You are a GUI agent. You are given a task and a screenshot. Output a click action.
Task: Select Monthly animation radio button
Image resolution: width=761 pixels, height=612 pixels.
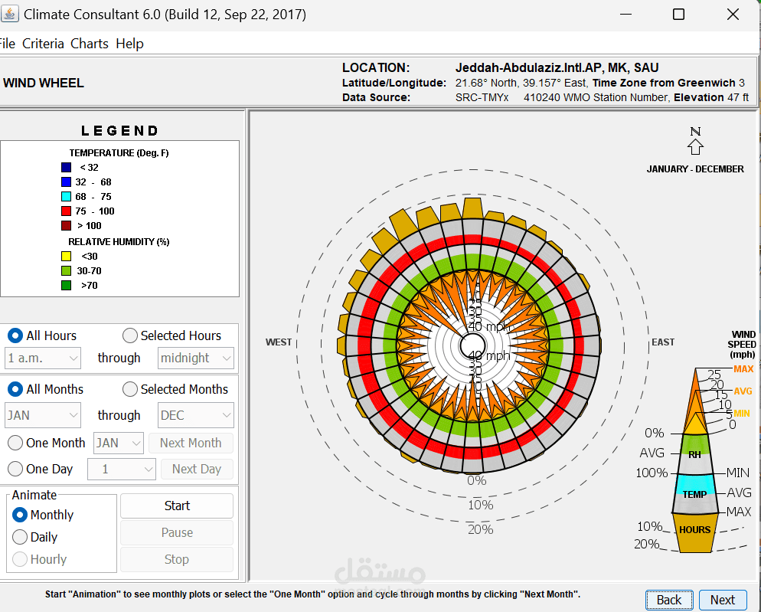[x=20, y=515]
